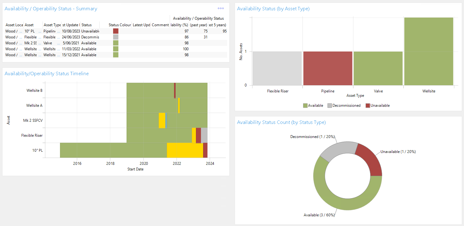Open Asset Type ellipsis beside Pipeline
The height and width of the screenshot is (226, 464).
(x=58, y=31)
